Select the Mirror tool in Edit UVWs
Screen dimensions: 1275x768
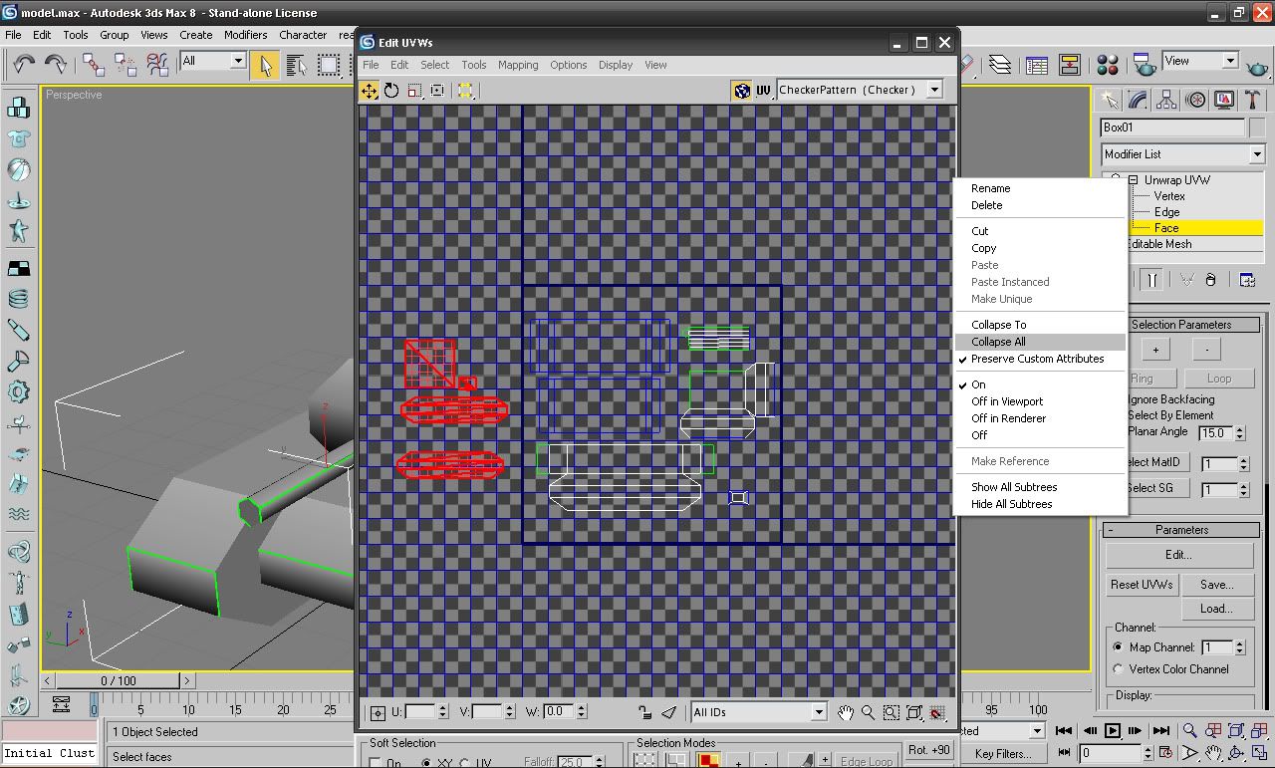click(465, 91)
